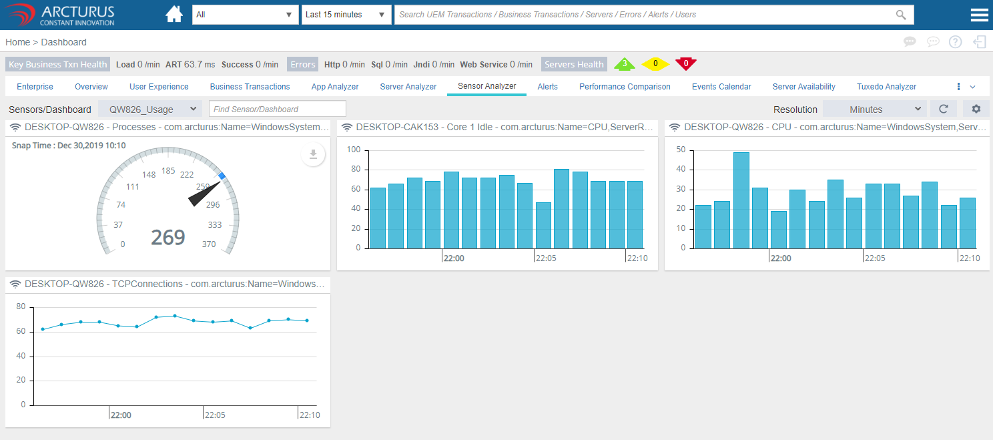Viewport: 993px width, 440px height.
Task: Download the Processes gauge snapshot
Action: point(313,155)
